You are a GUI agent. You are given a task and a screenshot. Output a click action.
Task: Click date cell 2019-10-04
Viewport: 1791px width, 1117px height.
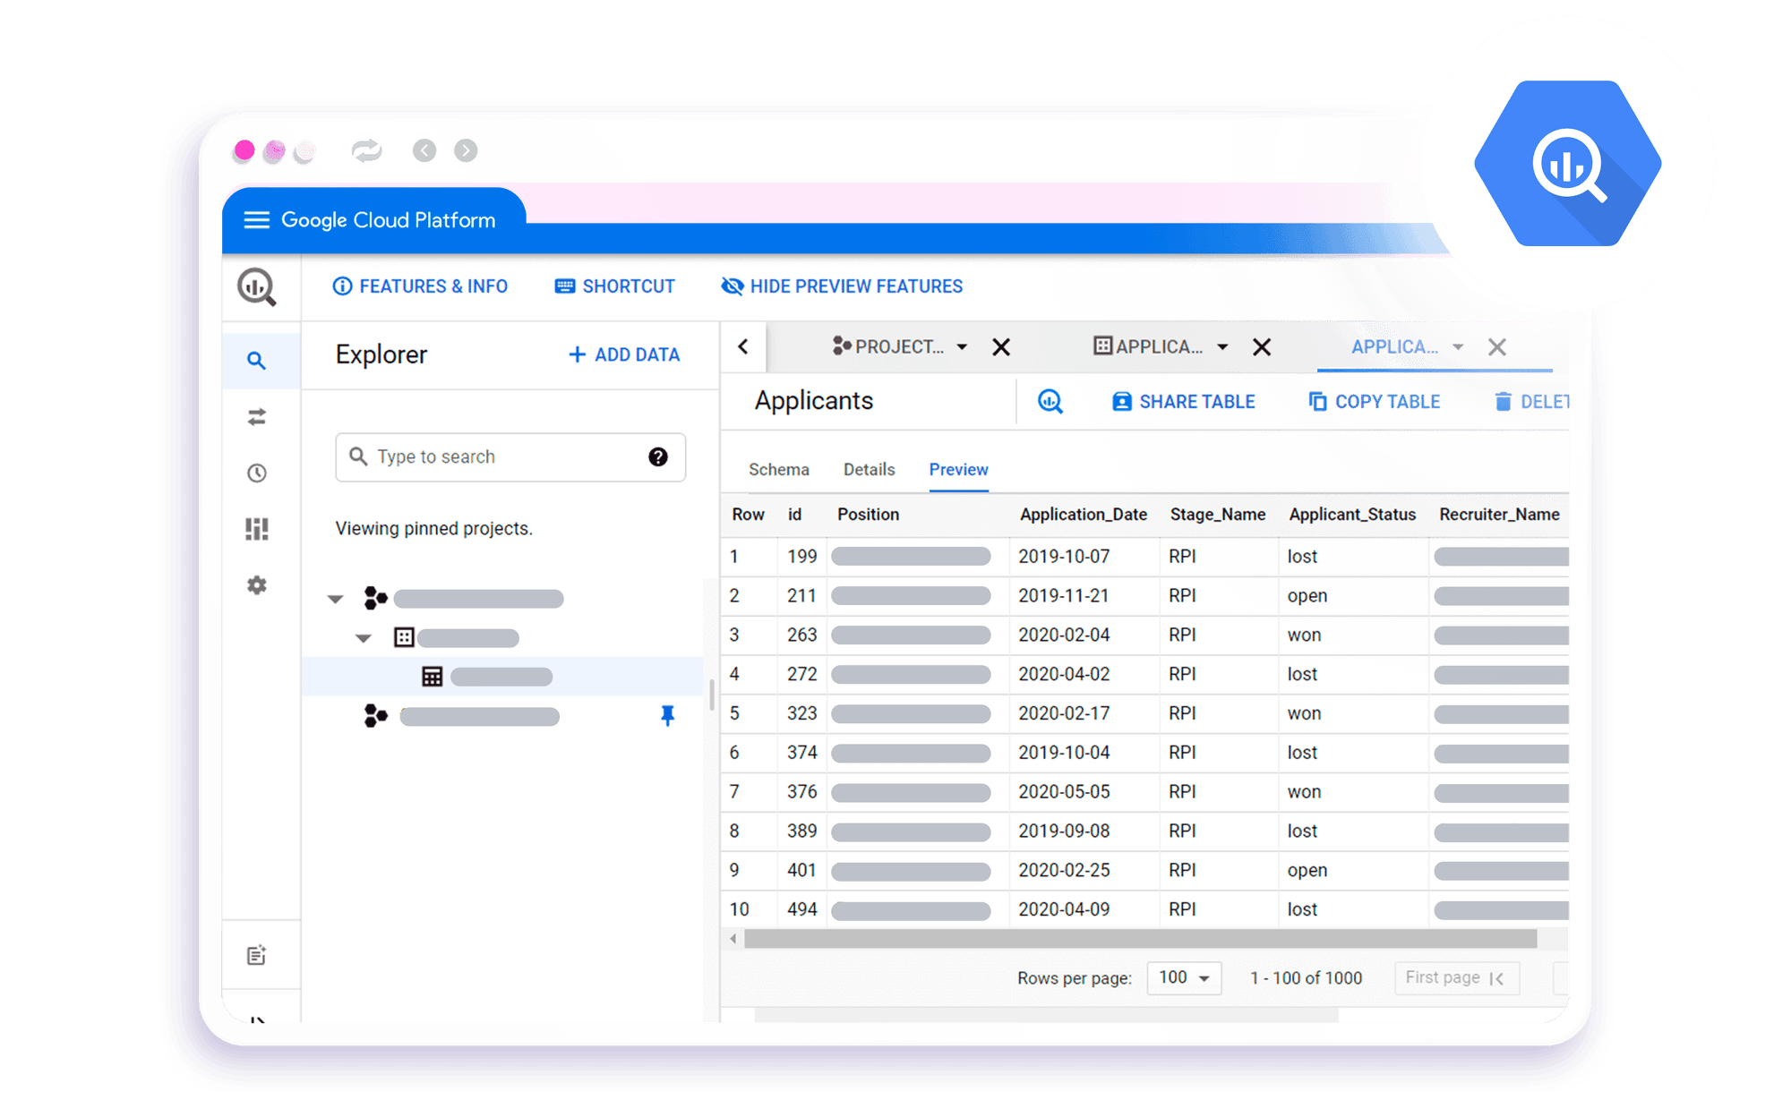pyautogui.click(x=1064, y=754)
